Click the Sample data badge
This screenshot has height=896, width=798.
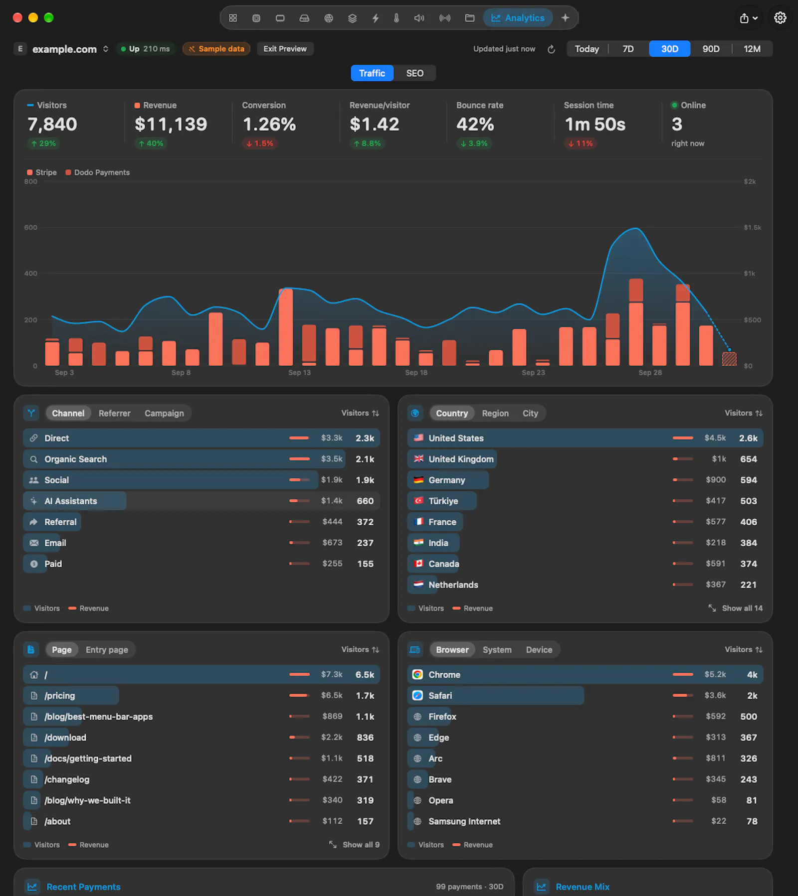(216, 49)
